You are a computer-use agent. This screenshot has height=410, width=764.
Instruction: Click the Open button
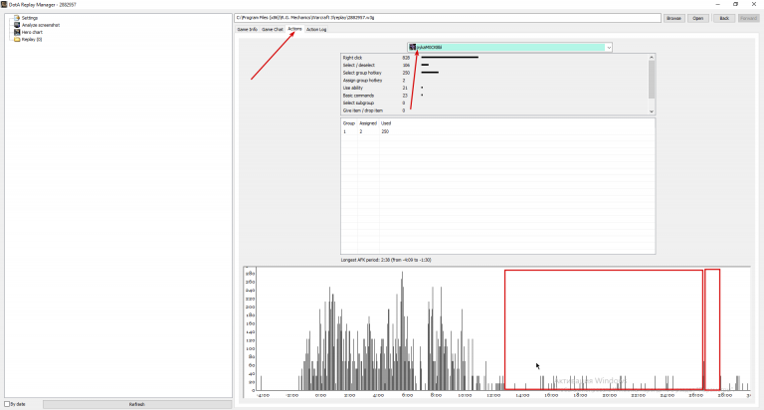click(x=698, y=18)
